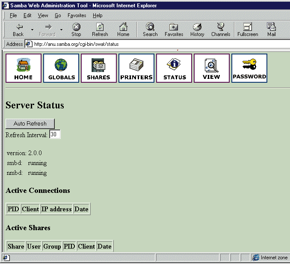Go back with the Back toolbar button

18,30
